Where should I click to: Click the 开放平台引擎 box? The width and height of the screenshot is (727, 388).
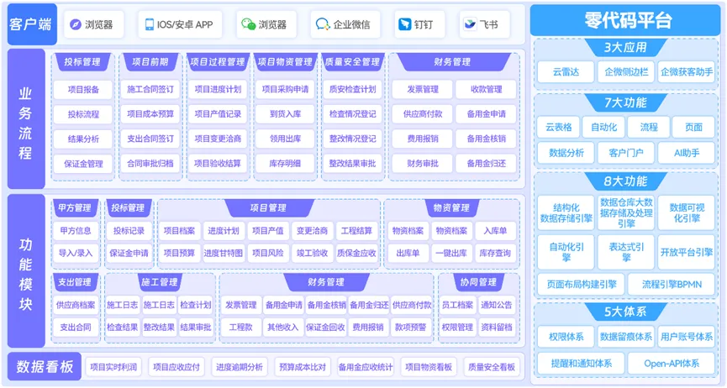click(686, 253)
